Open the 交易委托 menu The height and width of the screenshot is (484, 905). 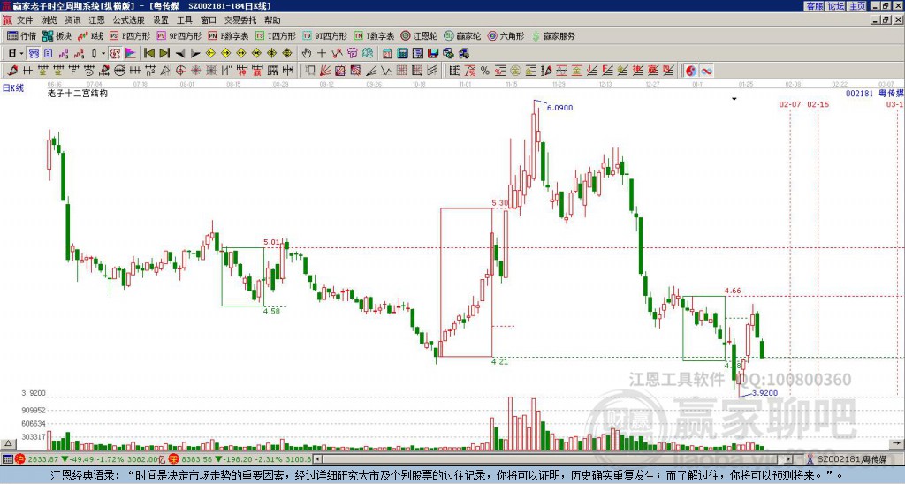pos(240,19)
